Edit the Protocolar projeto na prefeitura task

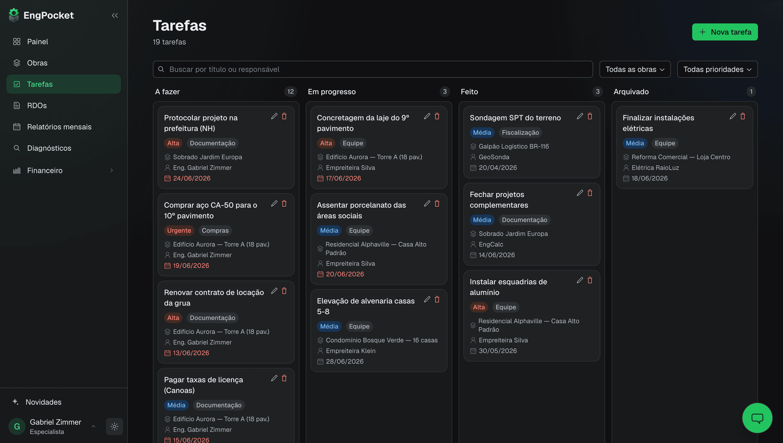[274, 116]
